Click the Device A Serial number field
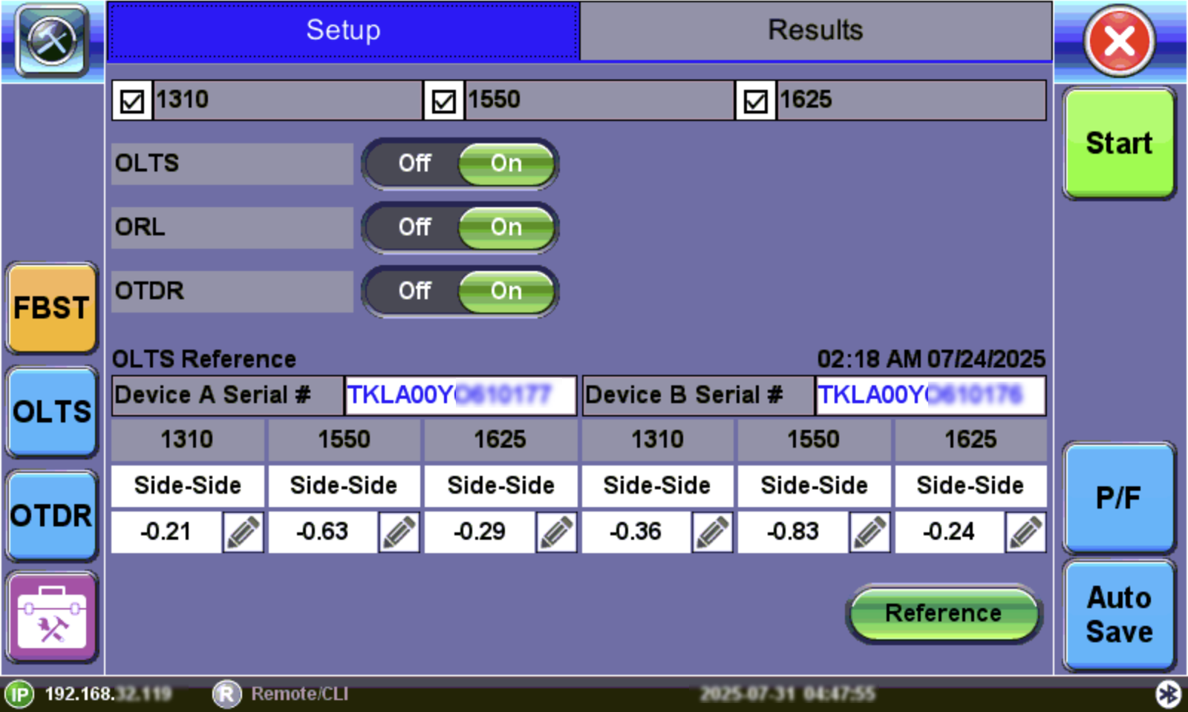Screen dimensions: 1188x712 [460, 395]
